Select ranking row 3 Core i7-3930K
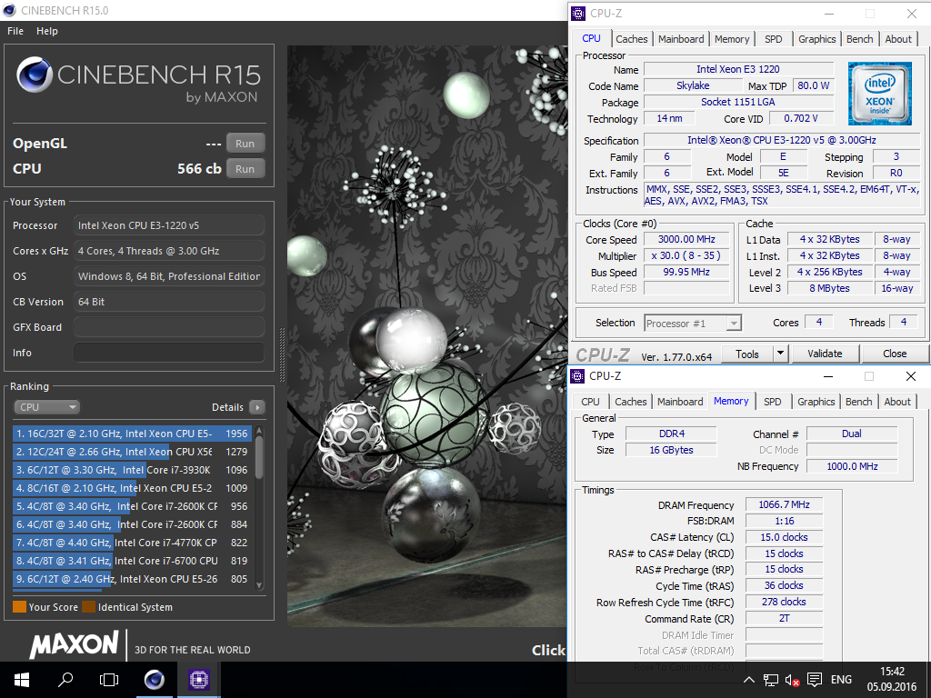This screenshot has width=931, height=698. tap(133, 470)
